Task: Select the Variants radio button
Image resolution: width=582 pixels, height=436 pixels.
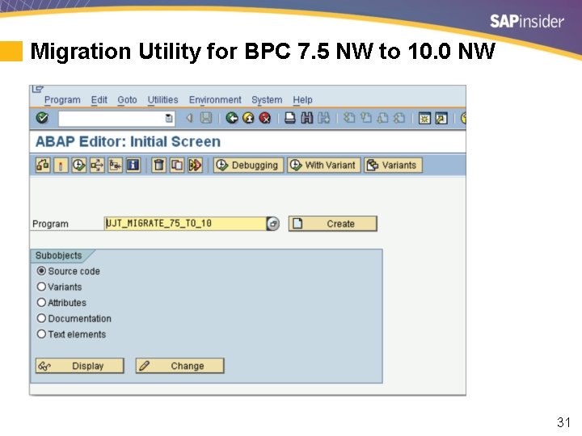Action: click(x=41, y=287)
